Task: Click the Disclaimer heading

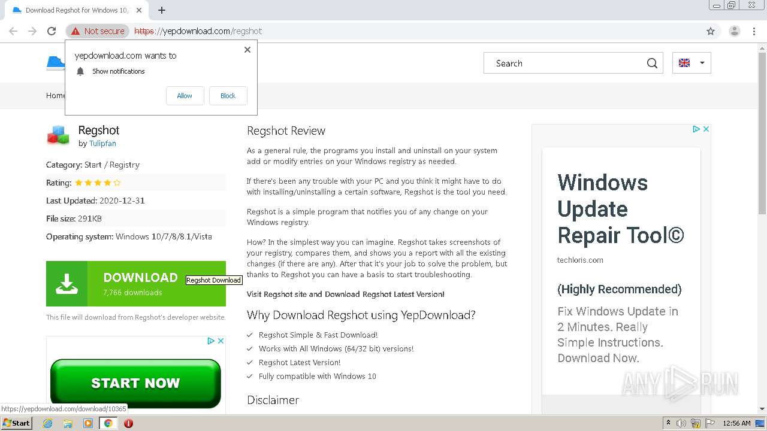Action: (x=273, y=400)
